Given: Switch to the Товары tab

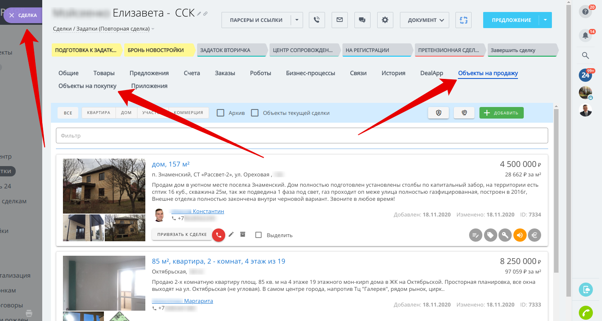Looking at the screenshot, I should (x=104, y=73).
